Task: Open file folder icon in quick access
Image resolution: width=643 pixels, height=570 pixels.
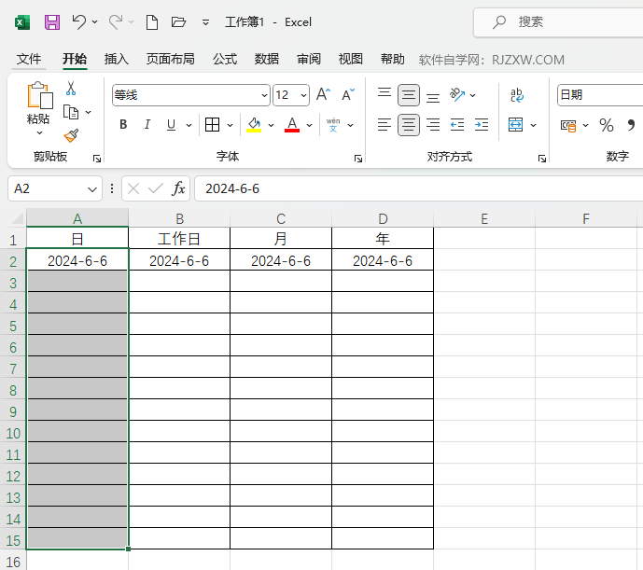Action: [178, 21]
